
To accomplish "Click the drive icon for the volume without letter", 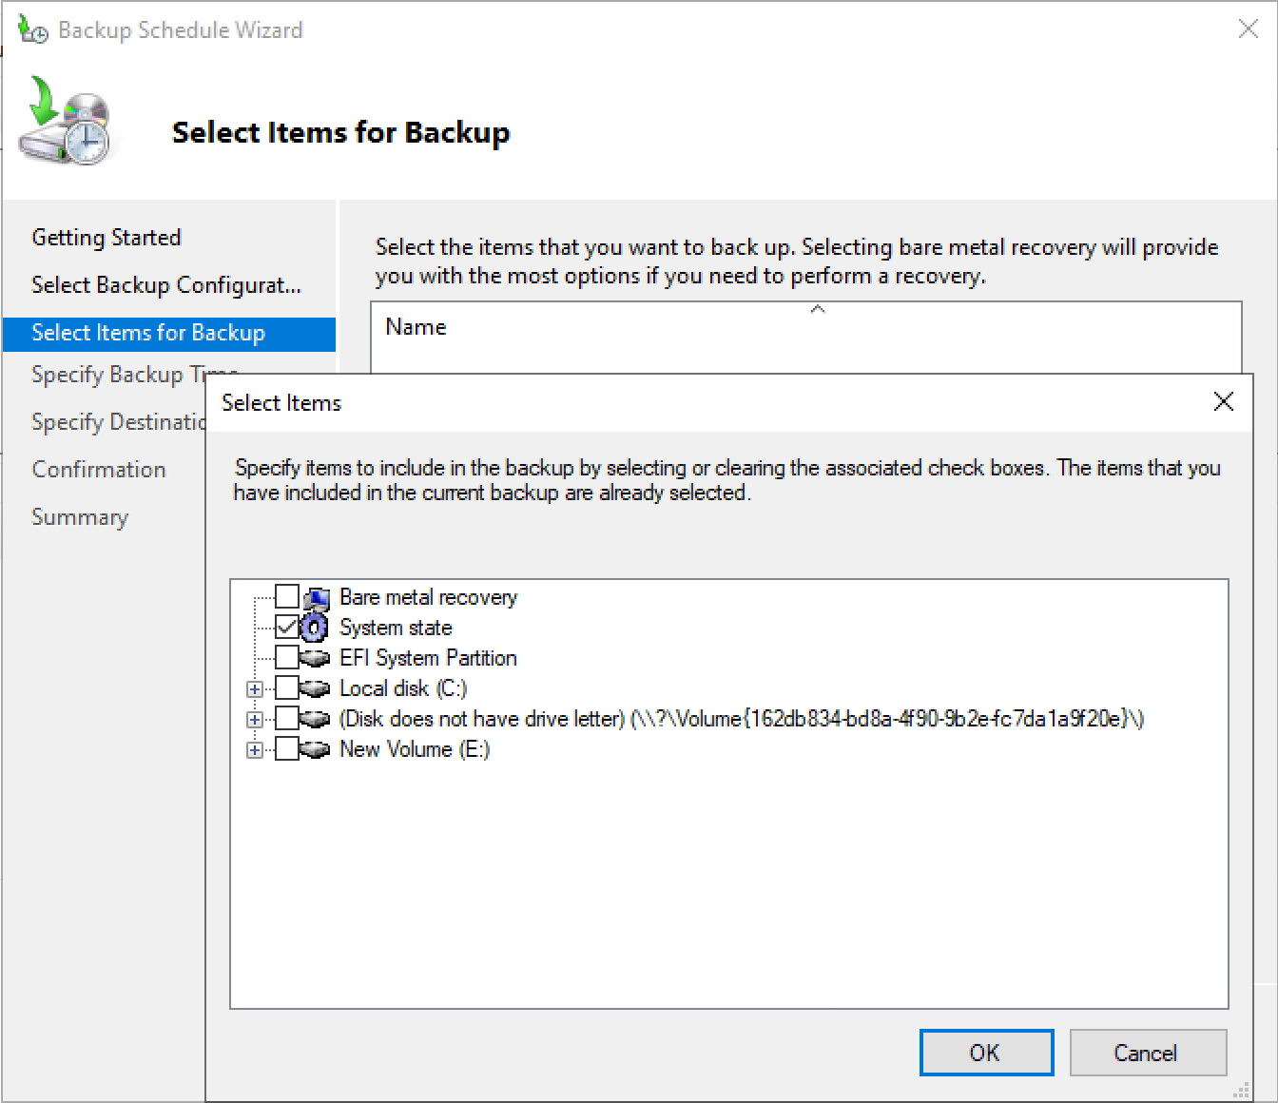I will 315,719.
